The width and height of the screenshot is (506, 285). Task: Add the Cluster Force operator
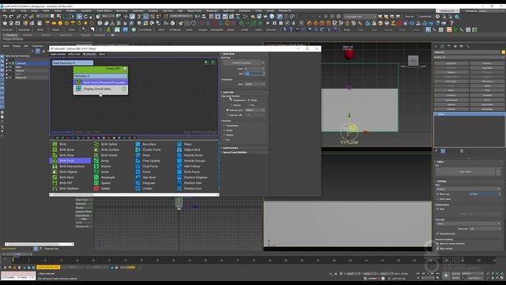point(151,150)
